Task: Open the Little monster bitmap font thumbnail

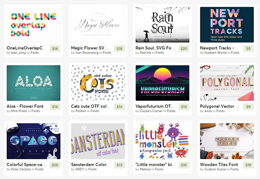Action: [162, 141]
